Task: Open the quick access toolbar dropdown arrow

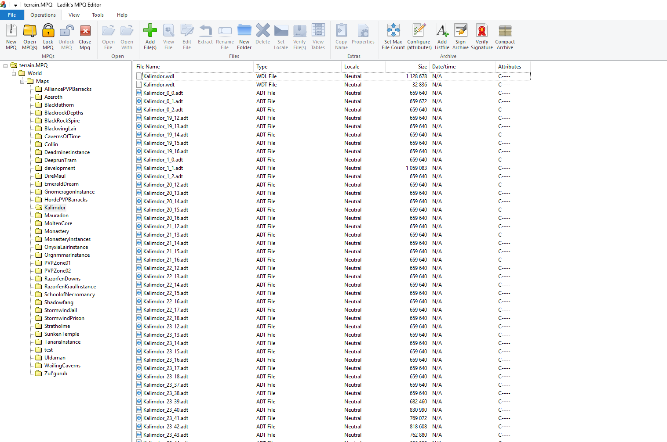Action: point(15,5)
